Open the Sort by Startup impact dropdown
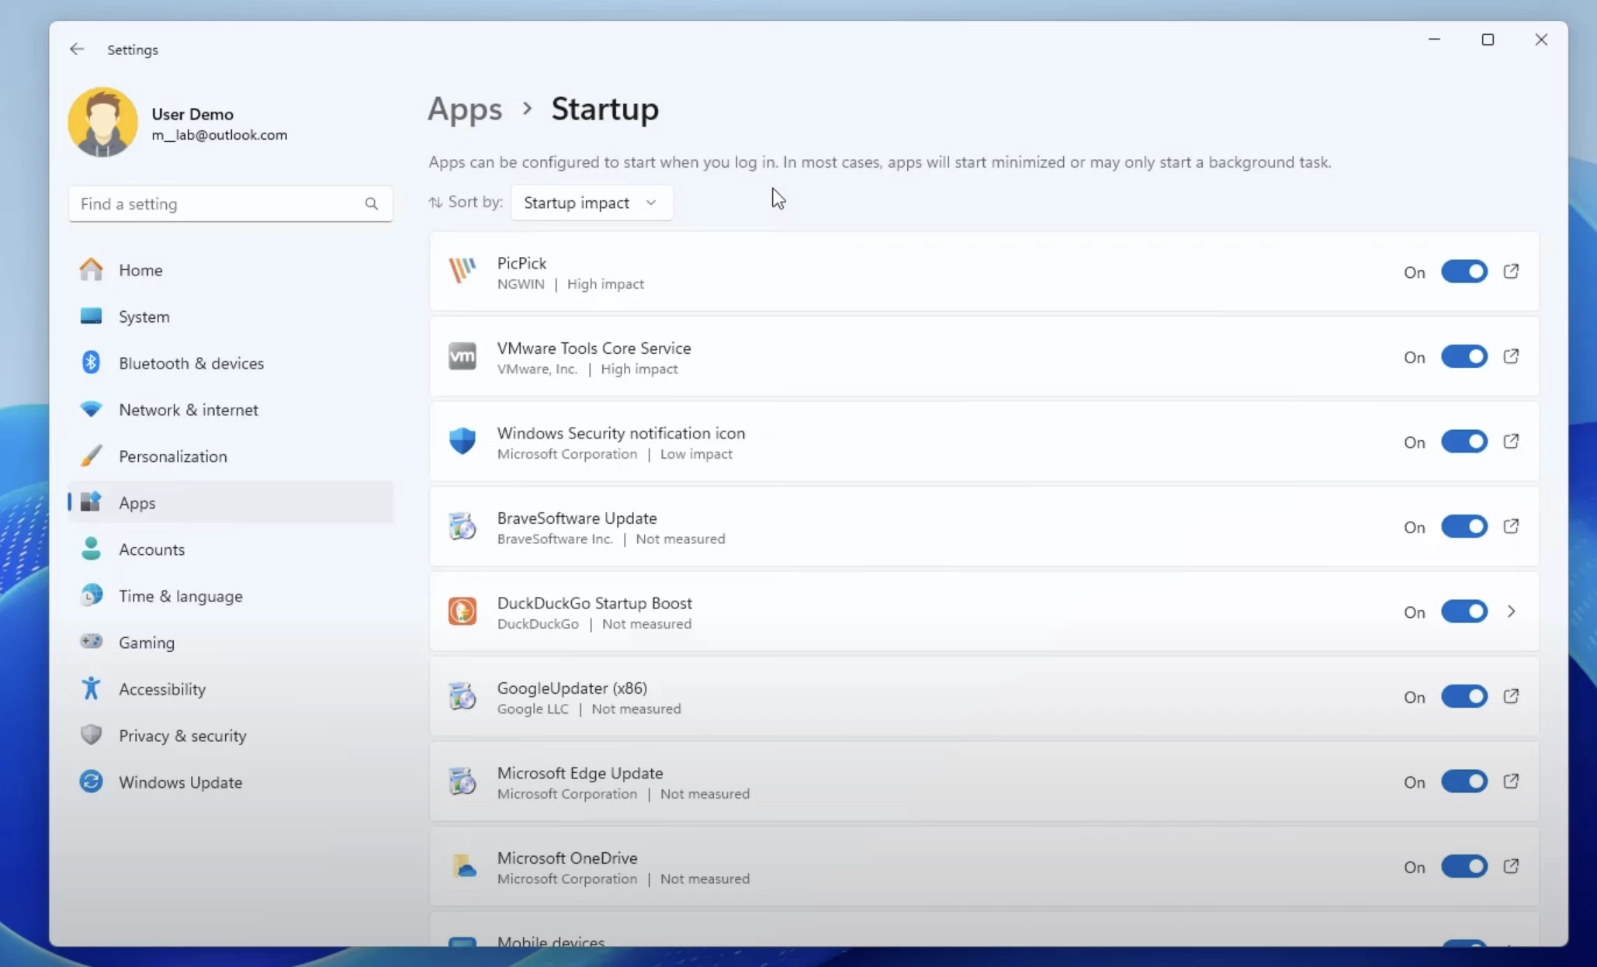This screenshot has width=1597, height=967. 591,203
